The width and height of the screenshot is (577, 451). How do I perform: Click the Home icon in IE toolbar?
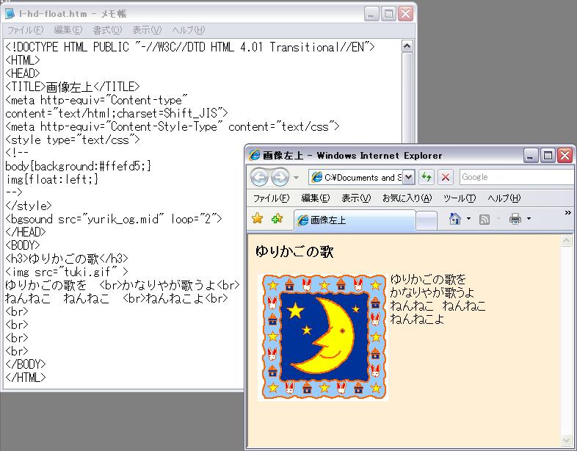click(455, 219)
